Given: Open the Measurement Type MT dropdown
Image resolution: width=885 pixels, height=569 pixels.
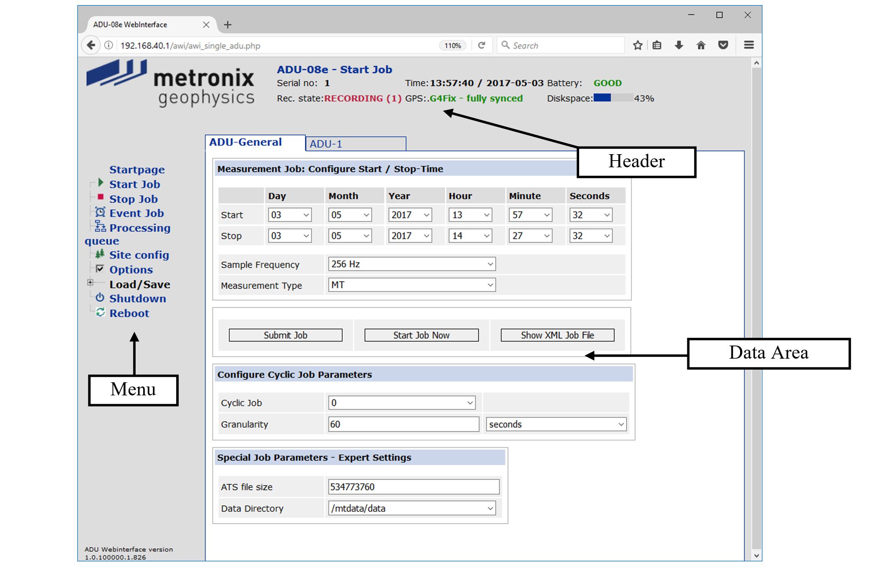Looking at the screenshot, I should [x=412, y=285].
